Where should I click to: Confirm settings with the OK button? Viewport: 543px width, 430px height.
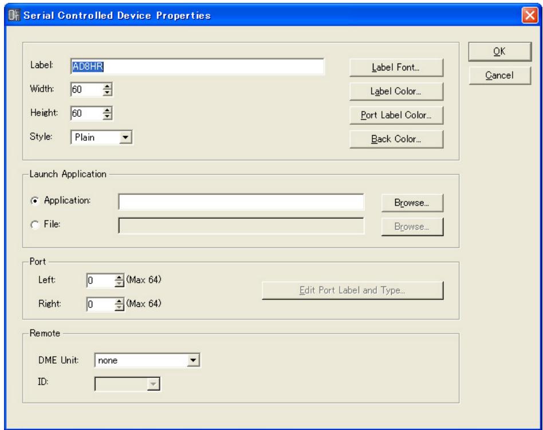(499, 52)
